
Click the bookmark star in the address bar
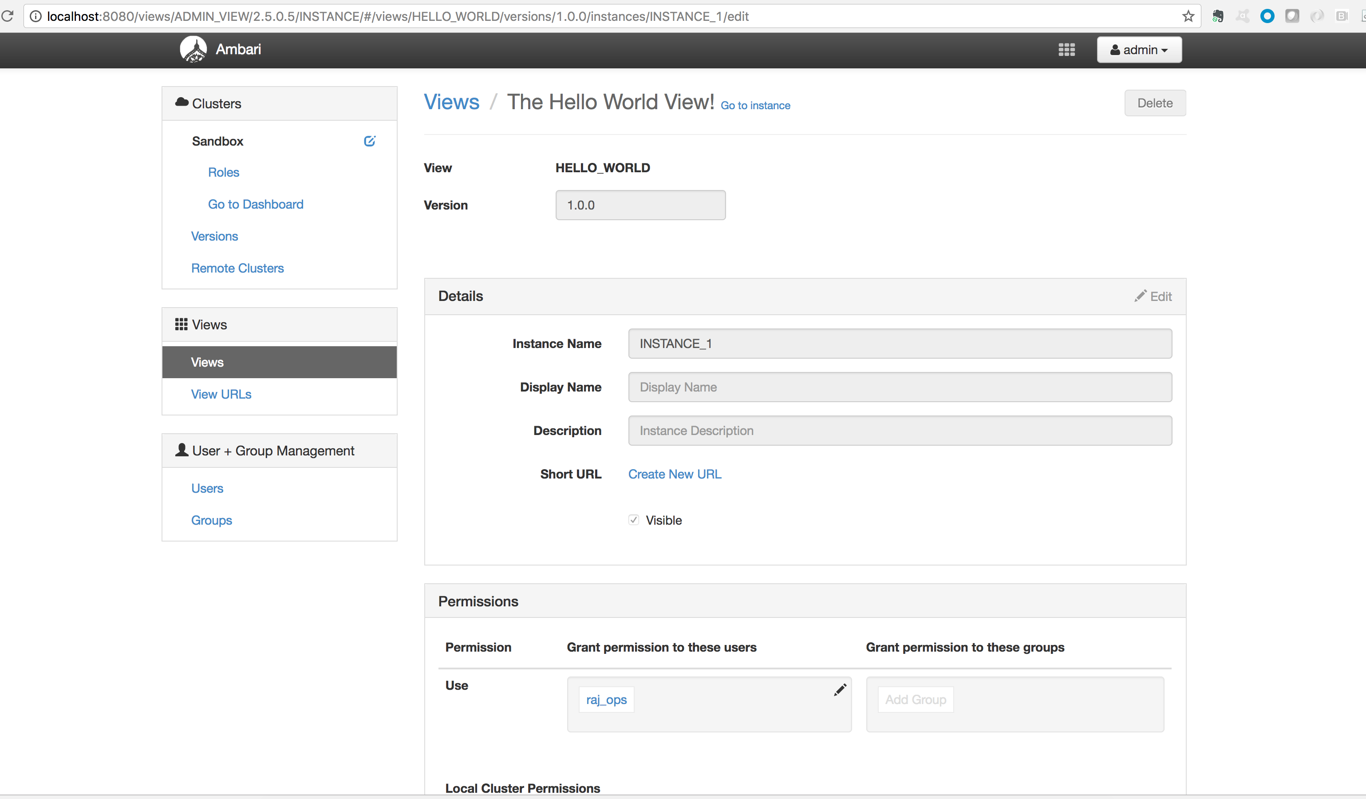coord(1188,16)
